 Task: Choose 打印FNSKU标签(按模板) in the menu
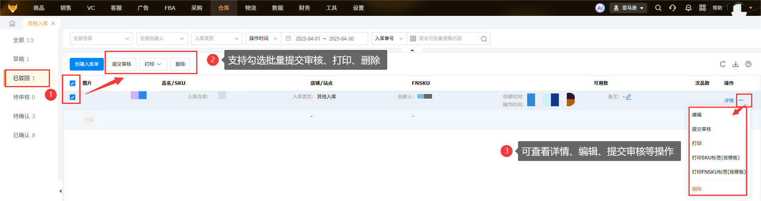[718, 172]
